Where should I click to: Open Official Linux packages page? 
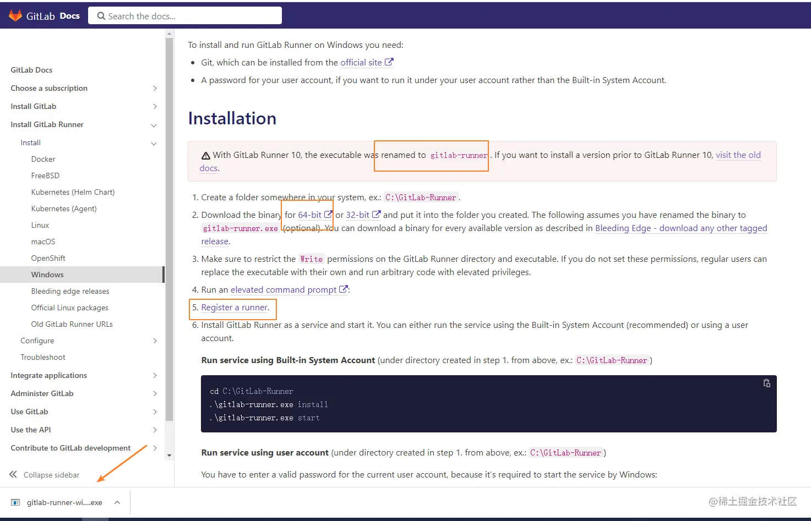(70, 308)
